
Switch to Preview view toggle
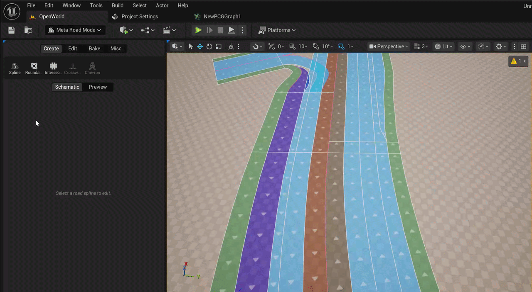pyautogui.click(x=98, y=87)
